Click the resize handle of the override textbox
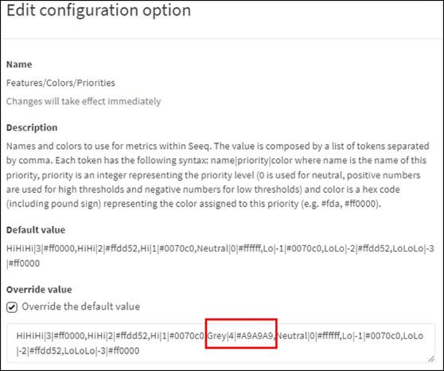The width and height of the screenshot is (444, 371). (x=430, y=358)
